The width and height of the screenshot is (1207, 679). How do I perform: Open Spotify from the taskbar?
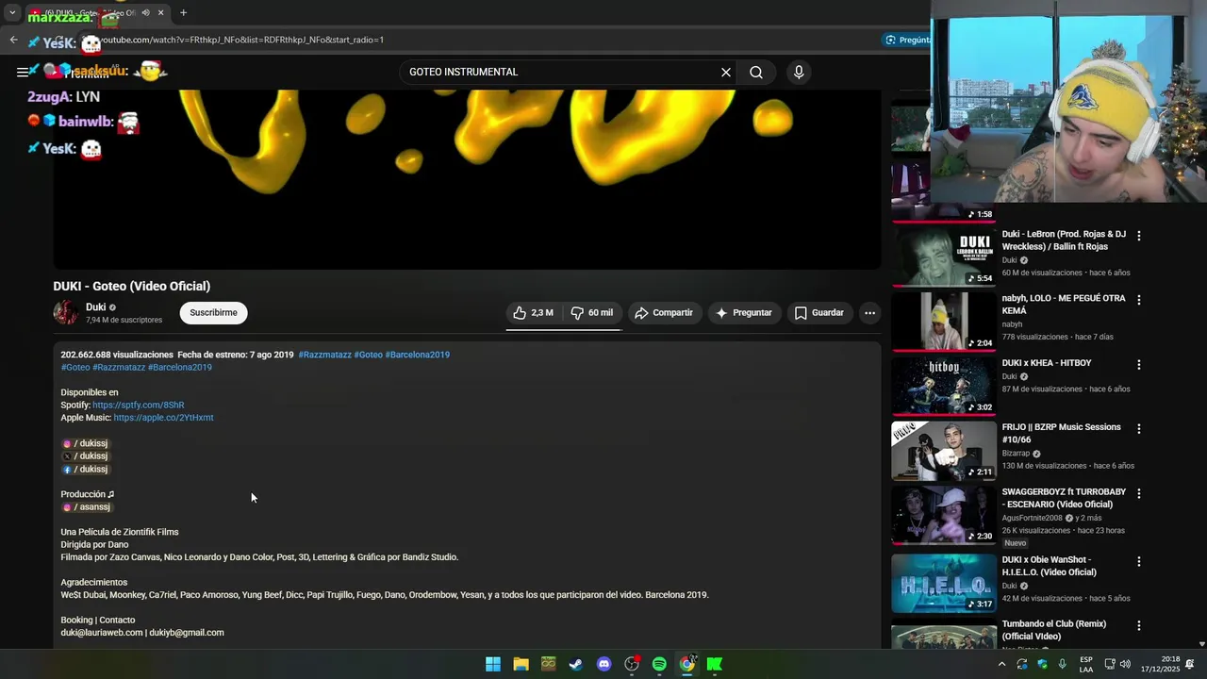tap(659, 664)
